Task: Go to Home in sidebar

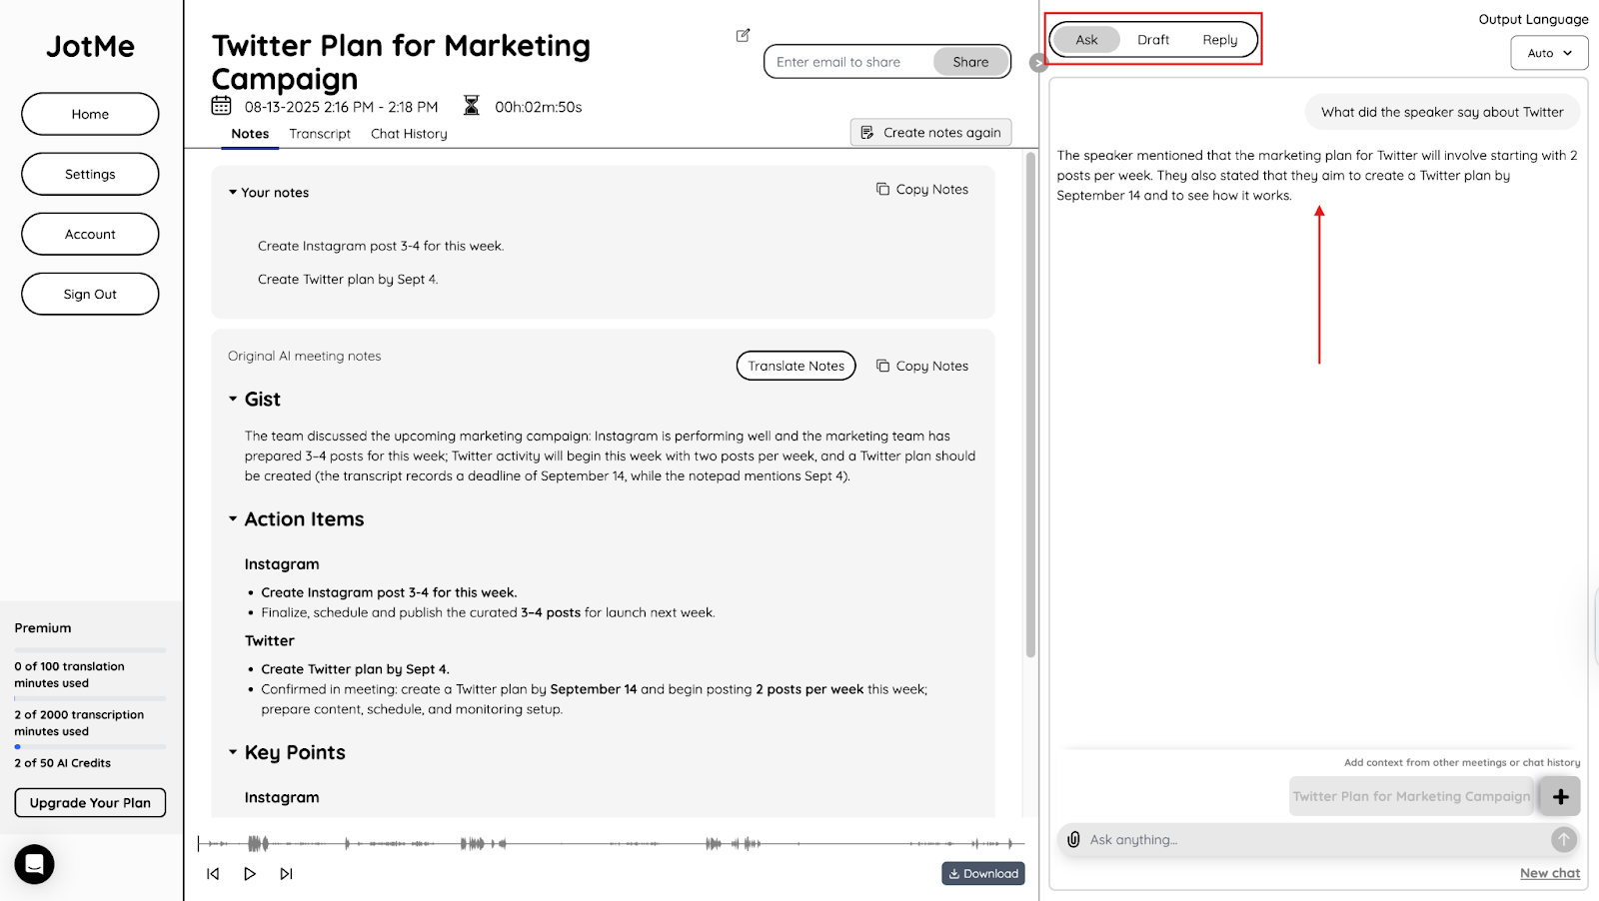Action: coord(90,114)
